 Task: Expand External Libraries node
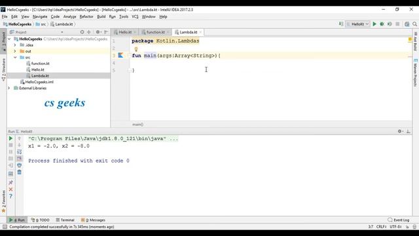(9, 88)
